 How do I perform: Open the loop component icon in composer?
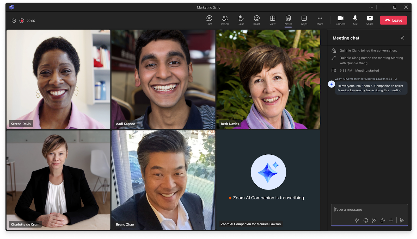[383, 220]
